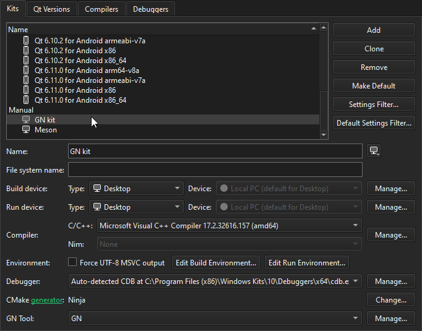Click the desktop monitor icon beside Meson
This screenshot has height=331, width=422.
(26, 130)
